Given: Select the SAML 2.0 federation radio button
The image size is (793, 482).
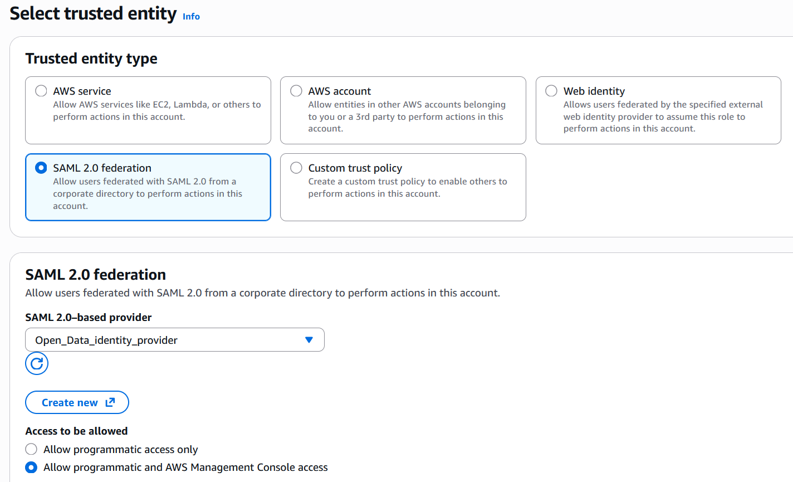Looking at the screenshot, I should [41, 168].
